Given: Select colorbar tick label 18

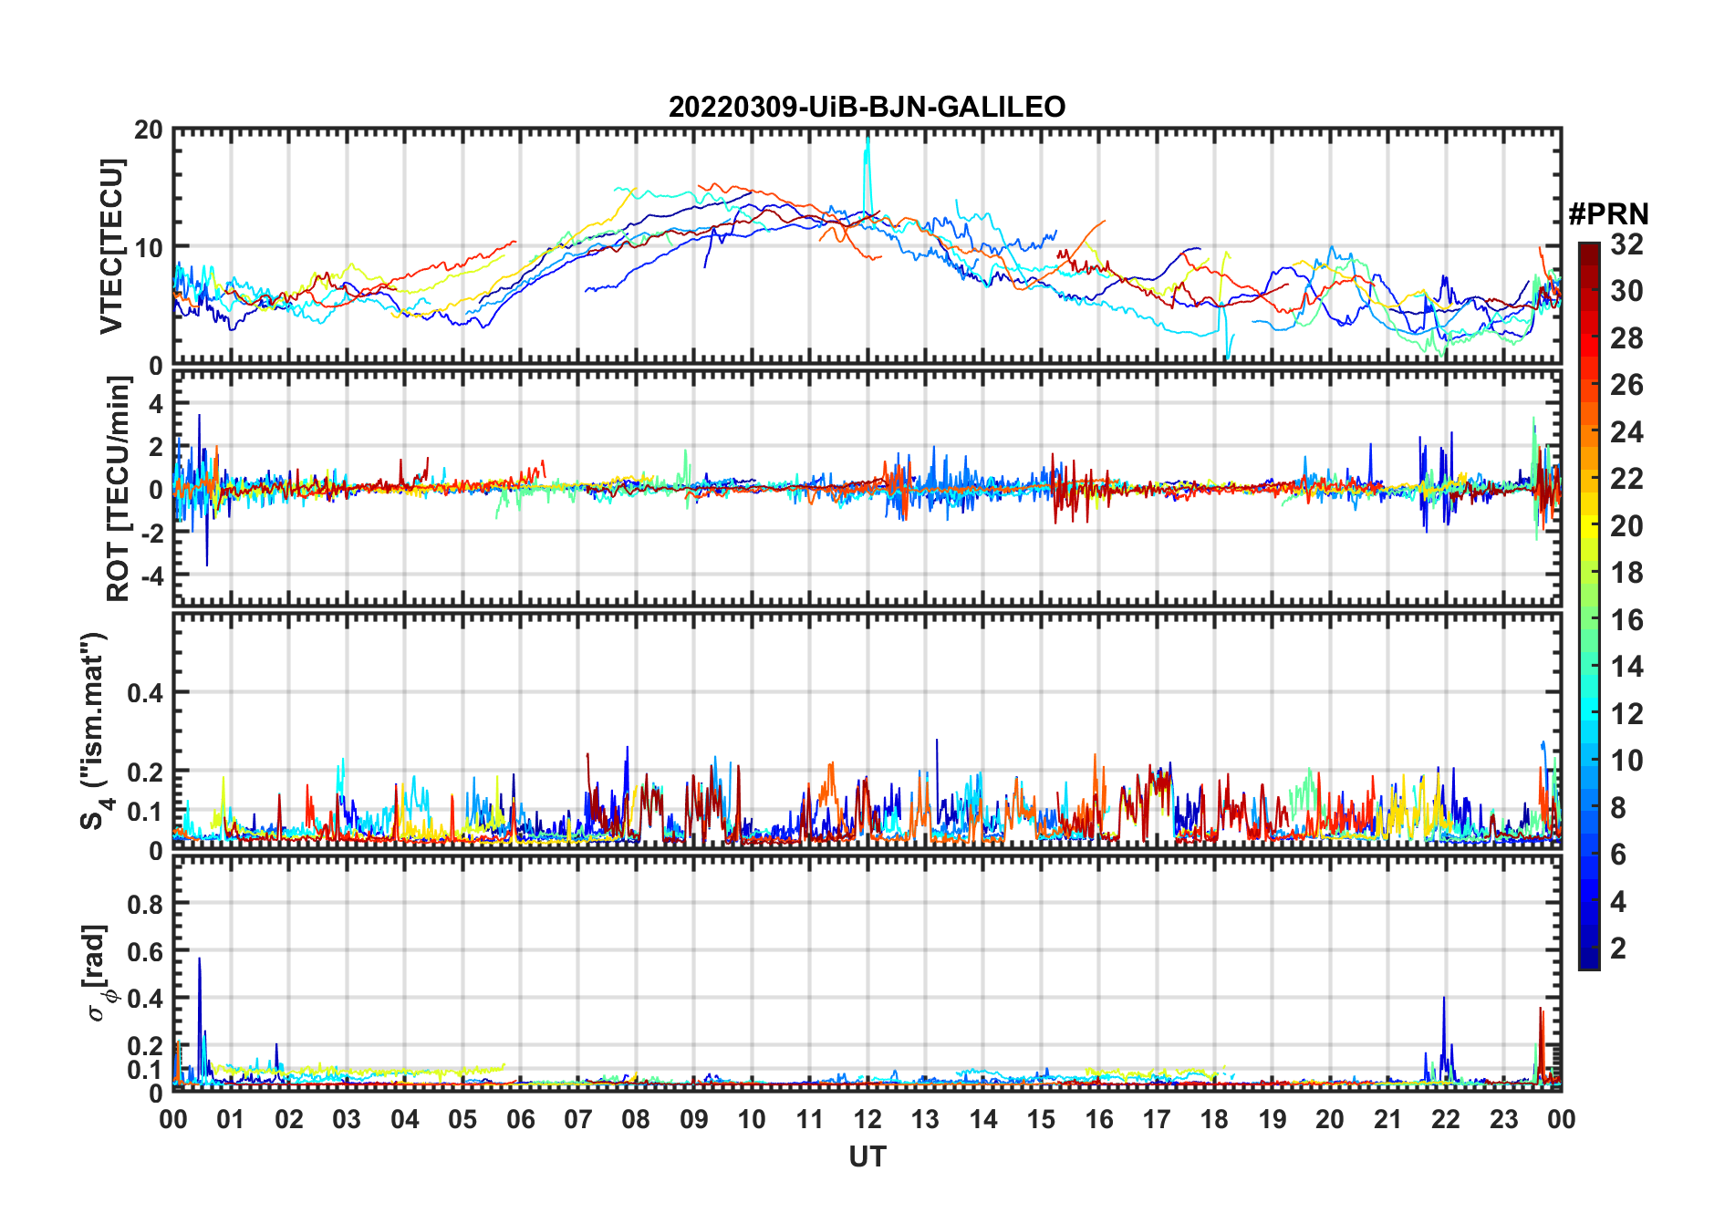Looking at the screenshot, I should [x=1626, y=573].
